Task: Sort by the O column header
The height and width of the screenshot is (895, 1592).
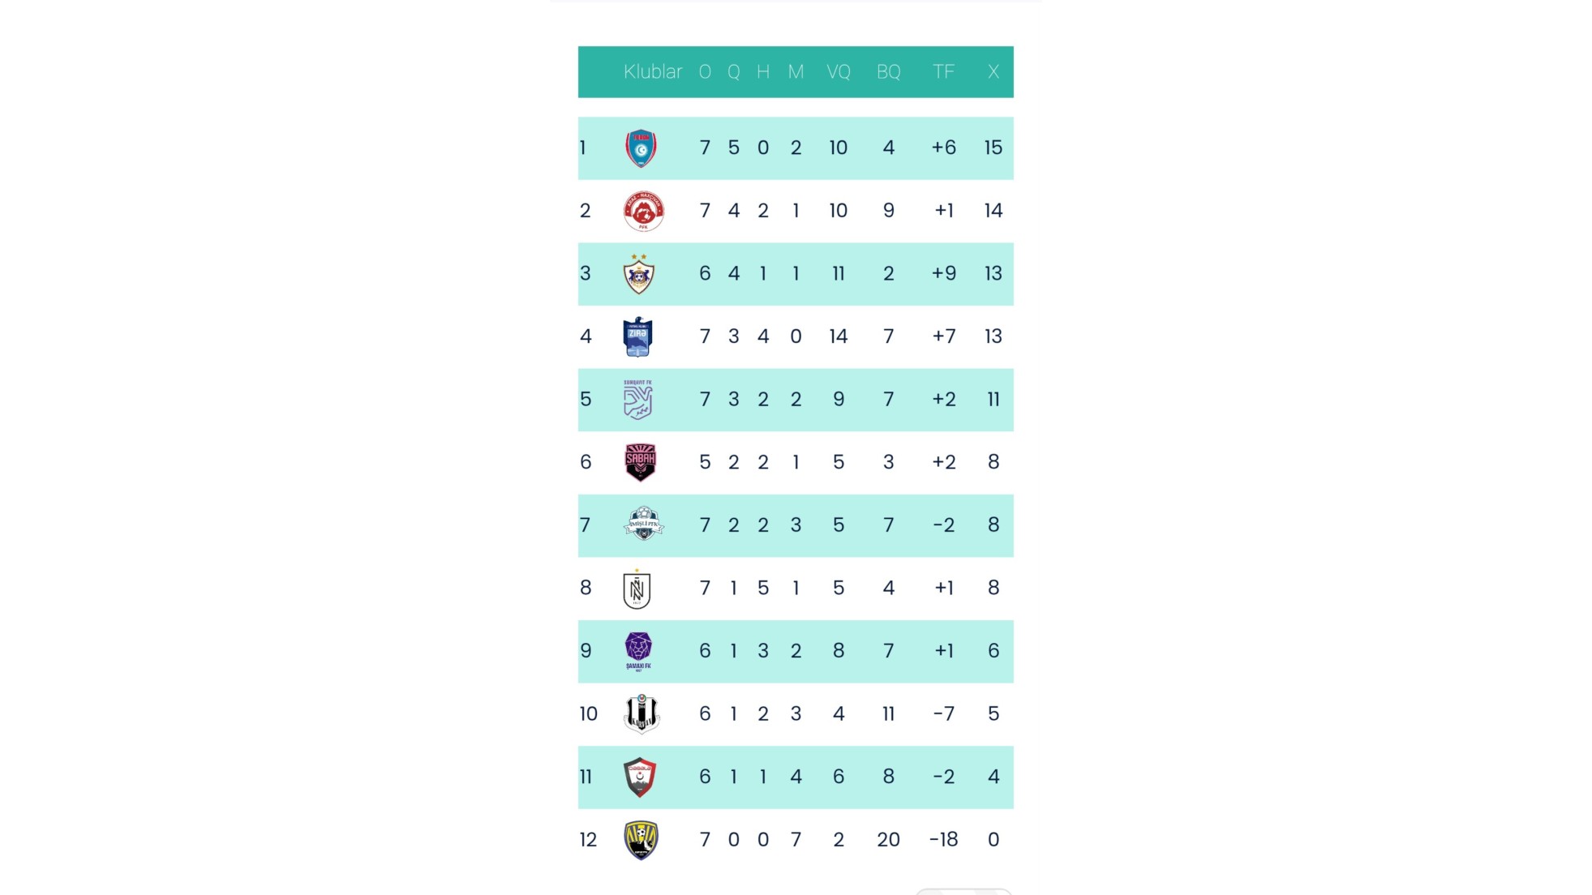Action: [x=705, y=71]
